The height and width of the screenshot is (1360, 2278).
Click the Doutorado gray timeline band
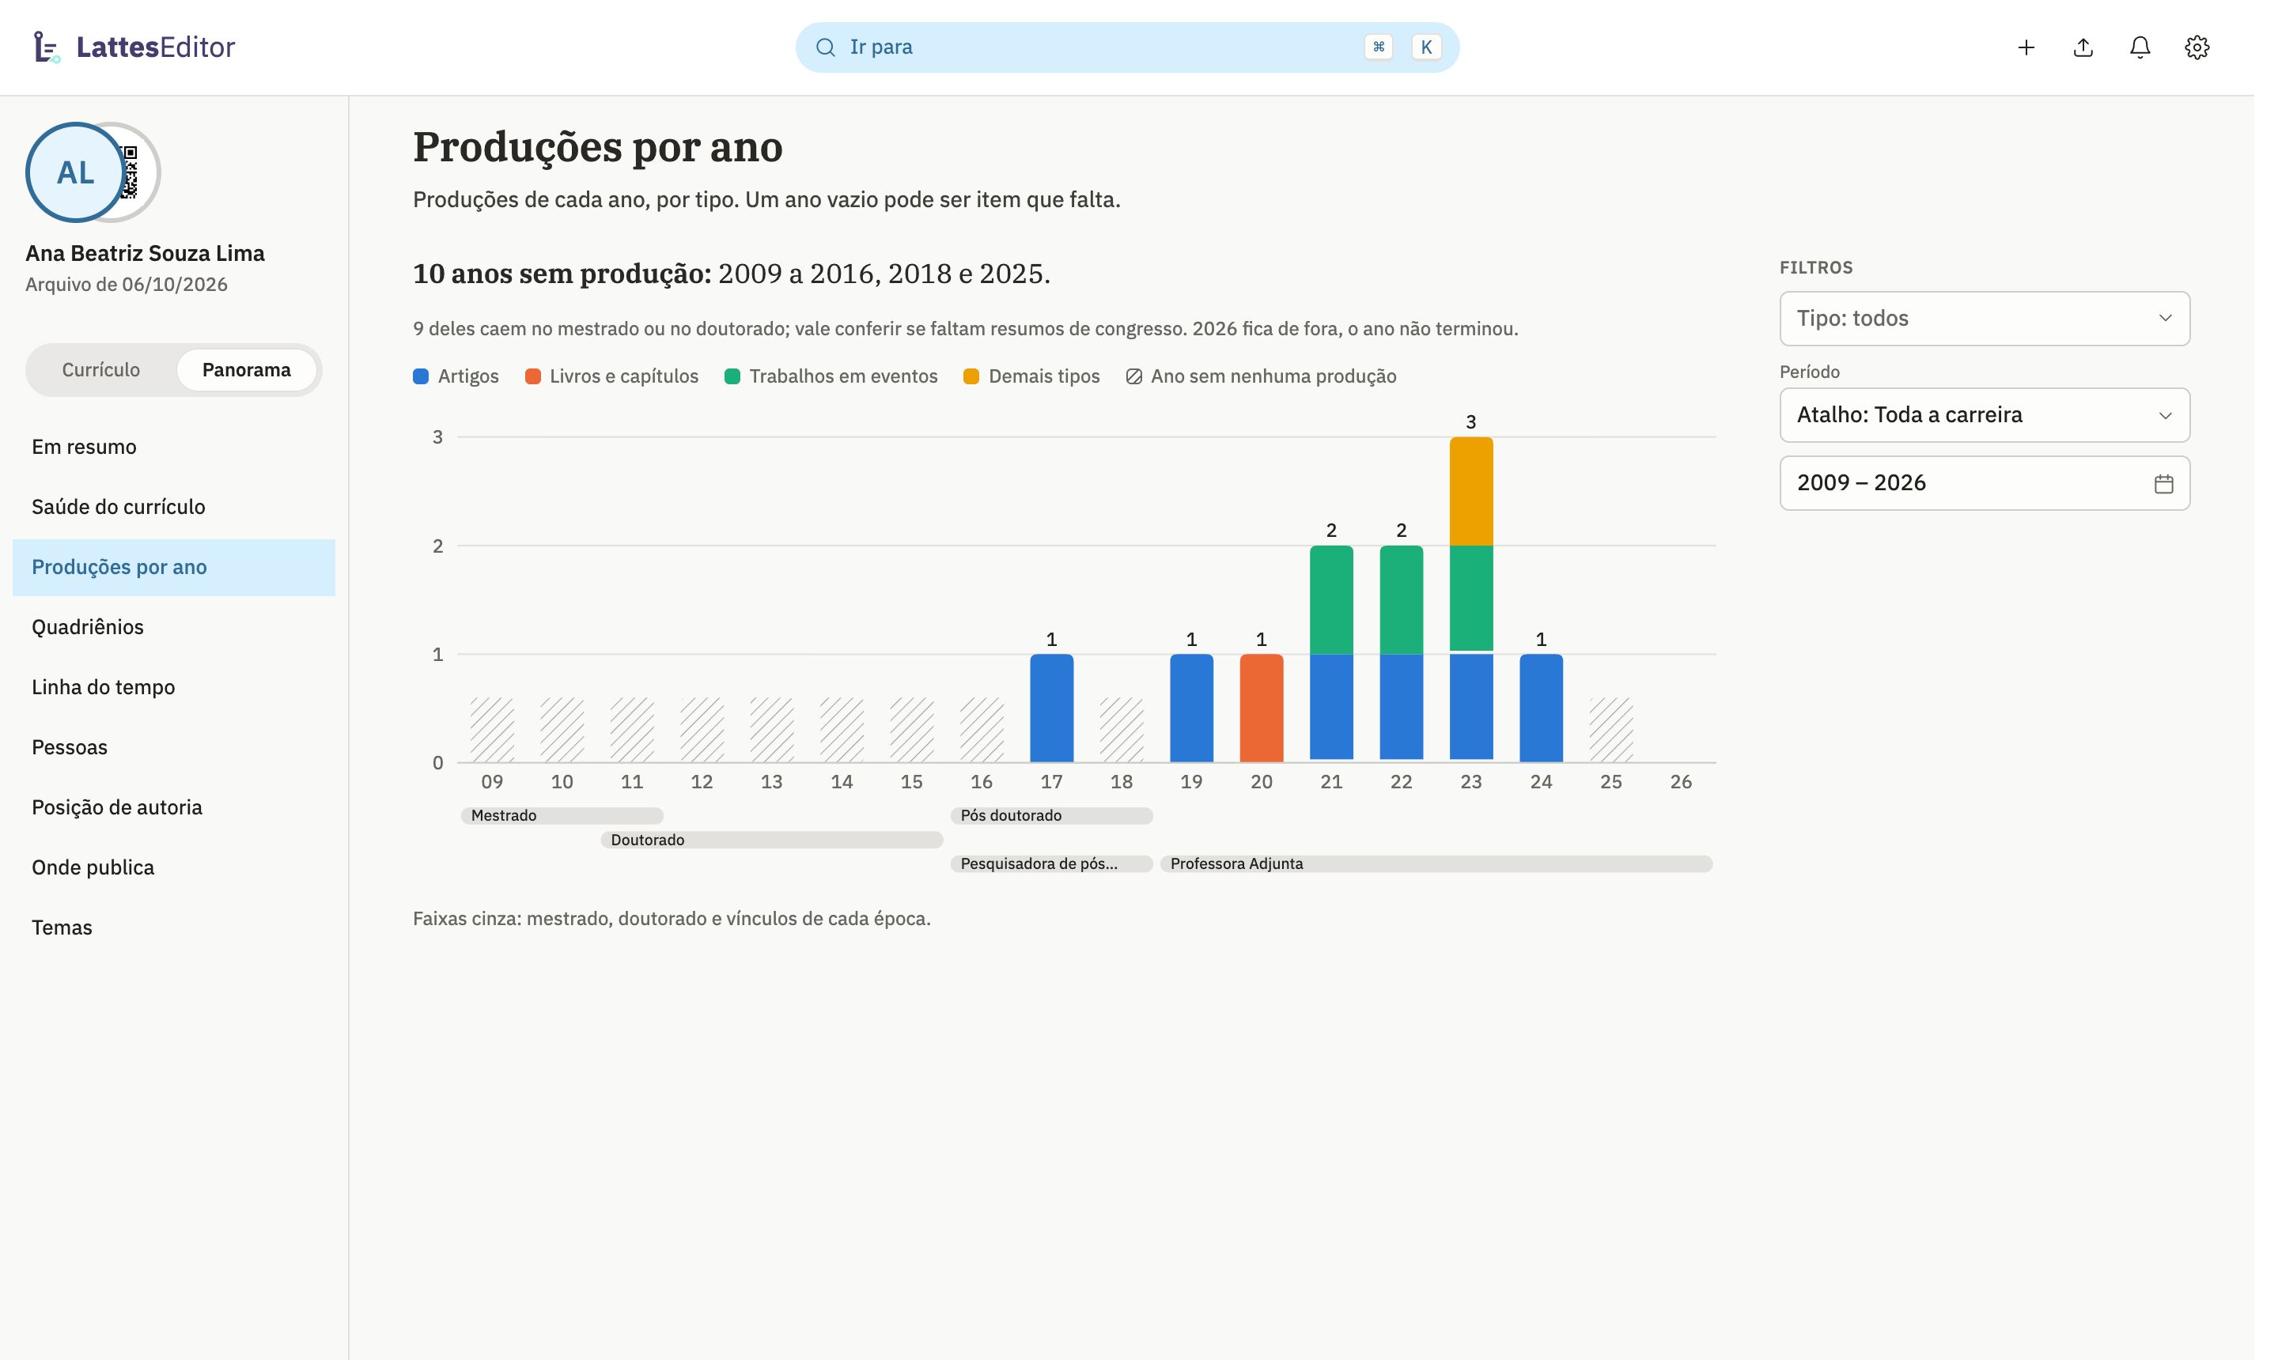[772, 841]
